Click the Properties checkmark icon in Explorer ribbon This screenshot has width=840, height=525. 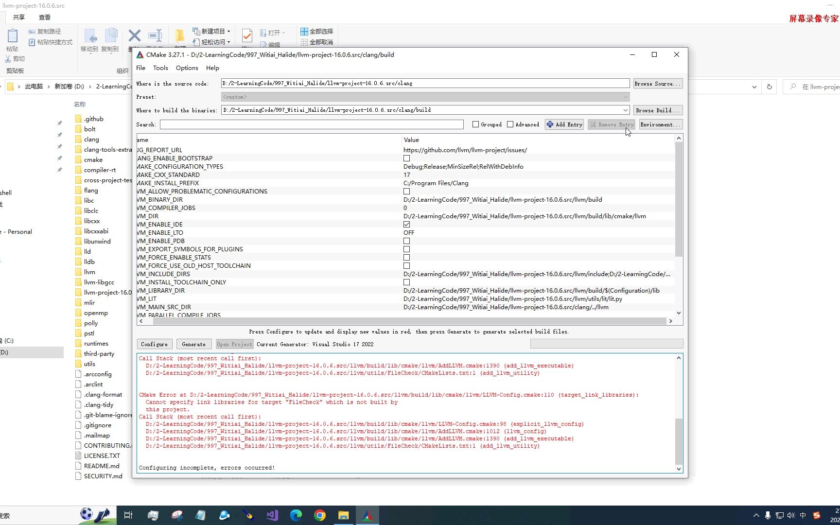point(247,35)
